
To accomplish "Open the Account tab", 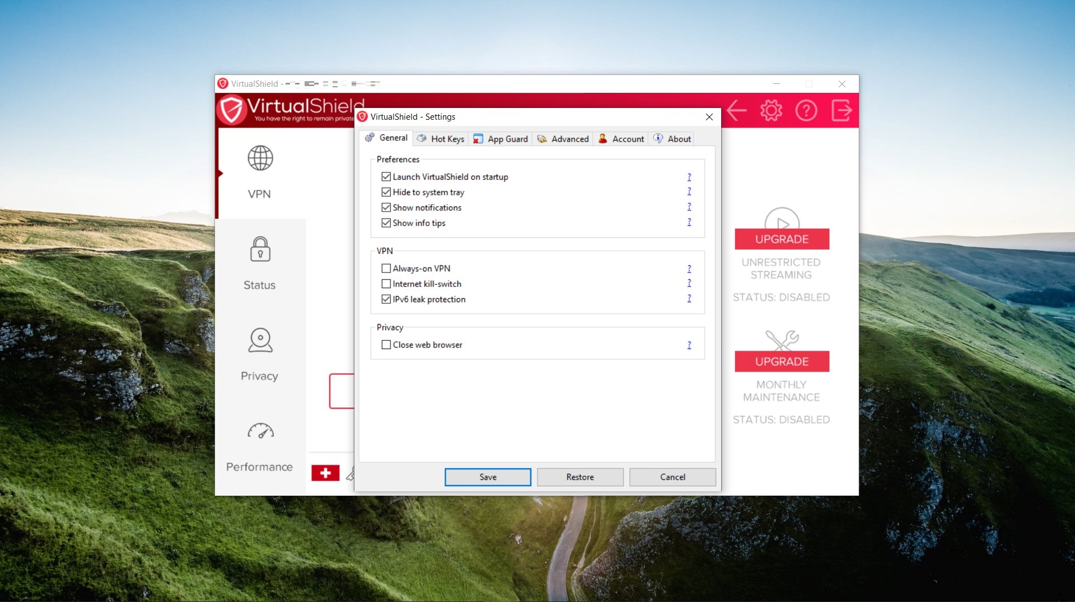I will pyautogui.click(x=621, y=139).
